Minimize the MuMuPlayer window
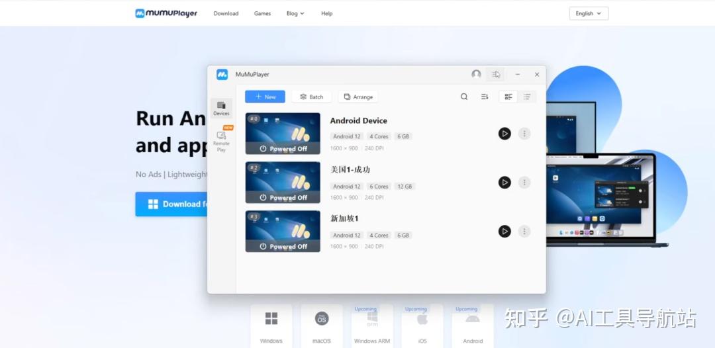The height and width of the screenshot is (348, 715). tap(518, 74)
